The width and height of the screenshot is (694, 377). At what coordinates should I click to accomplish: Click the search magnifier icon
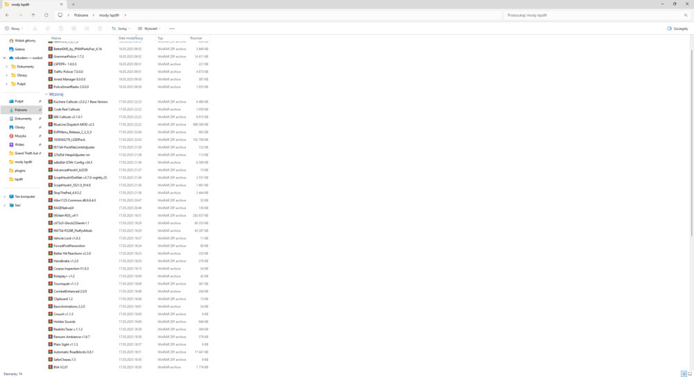click(686, 15)
